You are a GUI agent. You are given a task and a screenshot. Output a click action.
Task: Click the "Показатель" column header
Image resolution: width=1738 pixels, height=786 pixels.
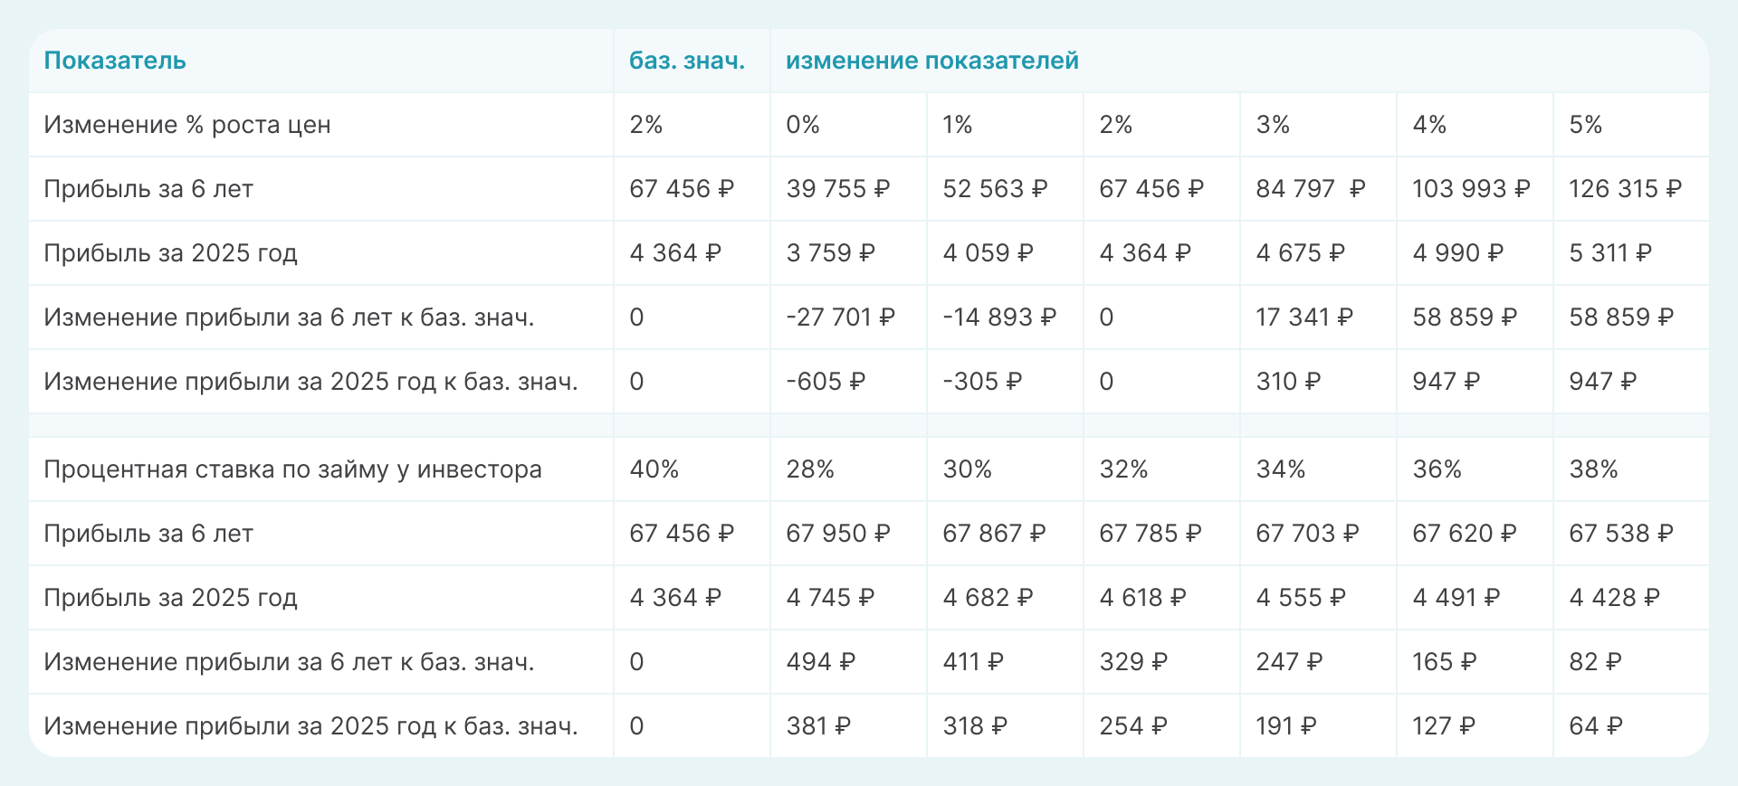115,61
